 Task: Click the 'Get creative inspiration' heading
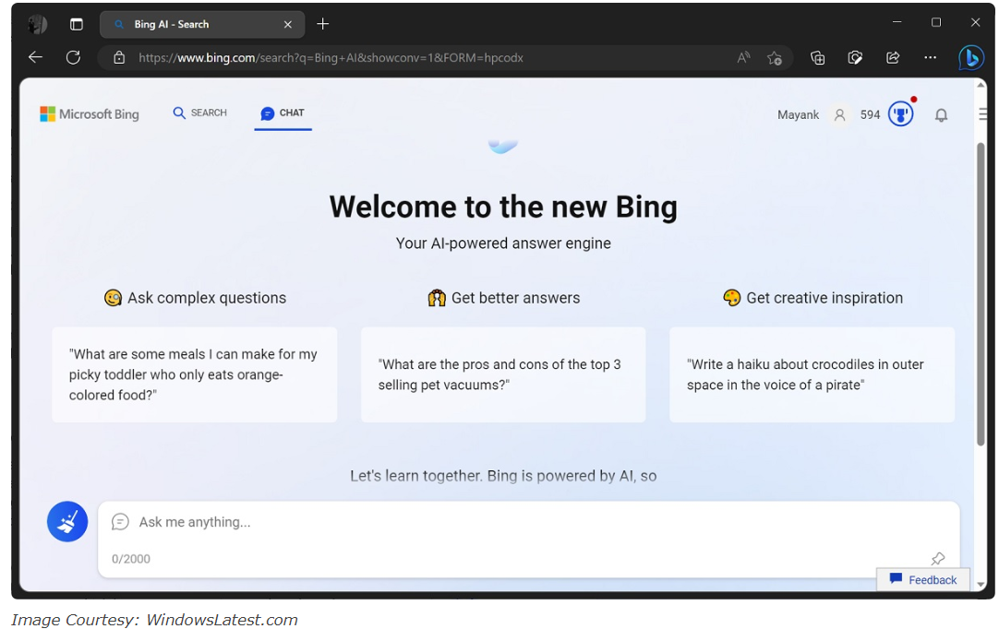[x=813, y=298]
